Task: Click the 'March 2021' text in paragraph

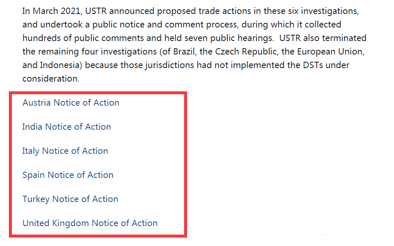Action: [x=56, y=11]
